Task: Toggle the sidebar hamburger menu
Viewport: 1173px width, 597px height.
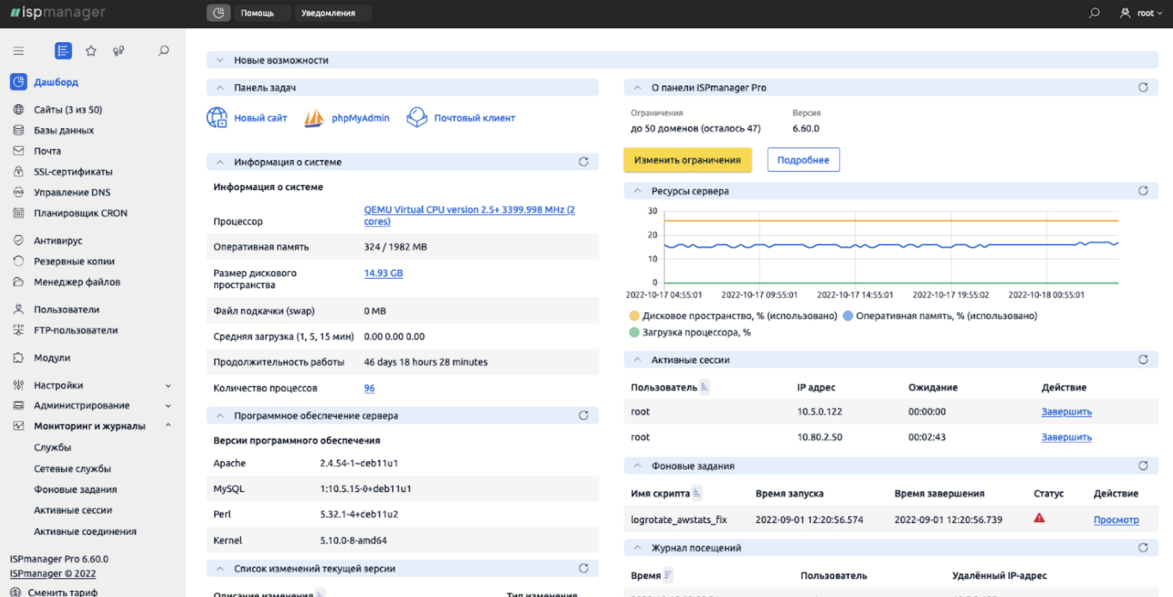Action: point(18,52)
